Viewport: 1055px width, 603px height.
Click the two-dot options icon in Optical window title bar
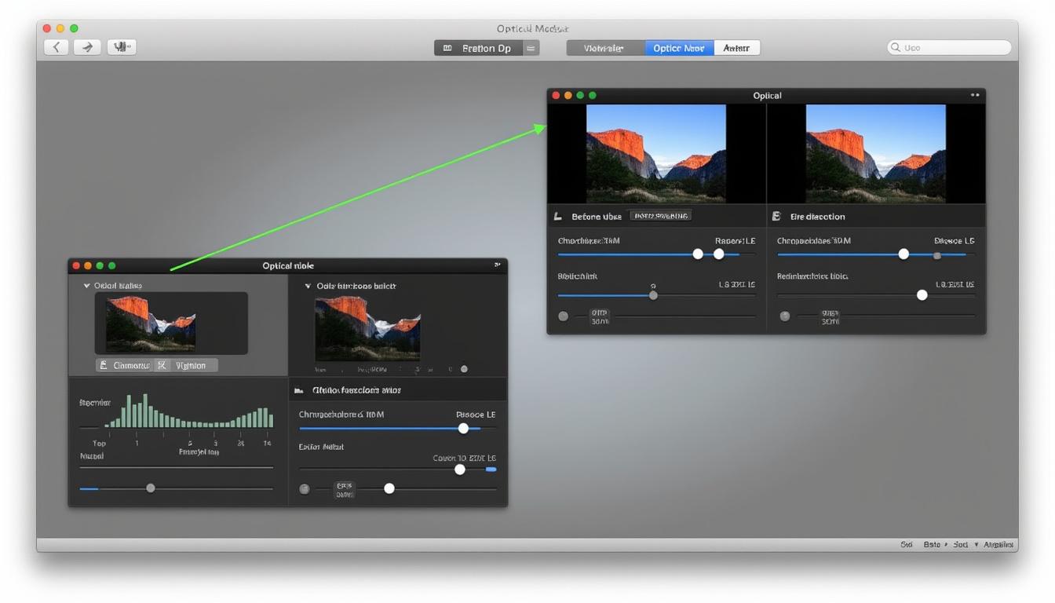point(975,95)
